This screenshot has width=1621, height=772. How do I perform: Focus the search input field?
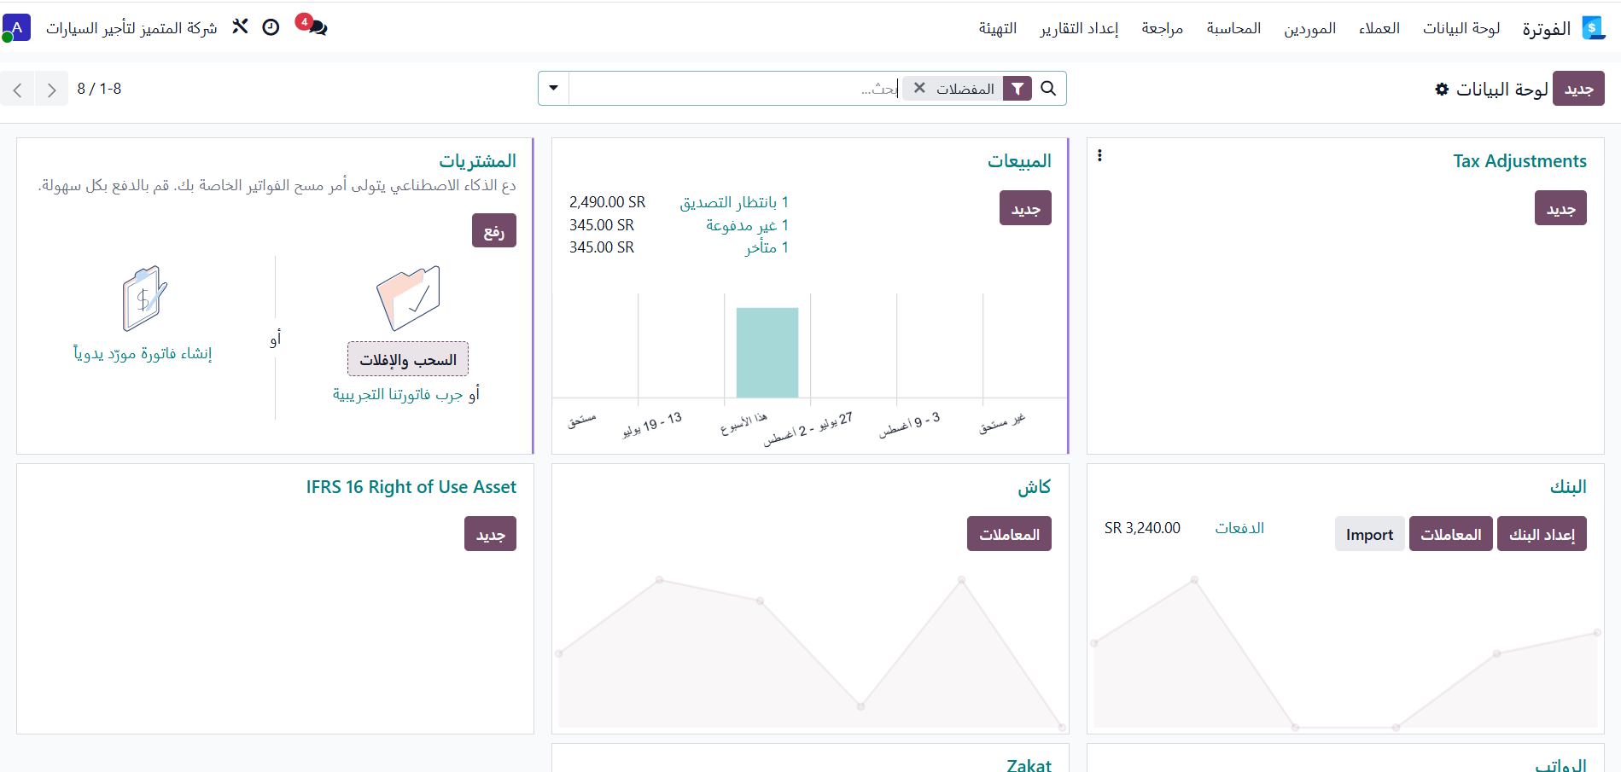pos(734,89)
